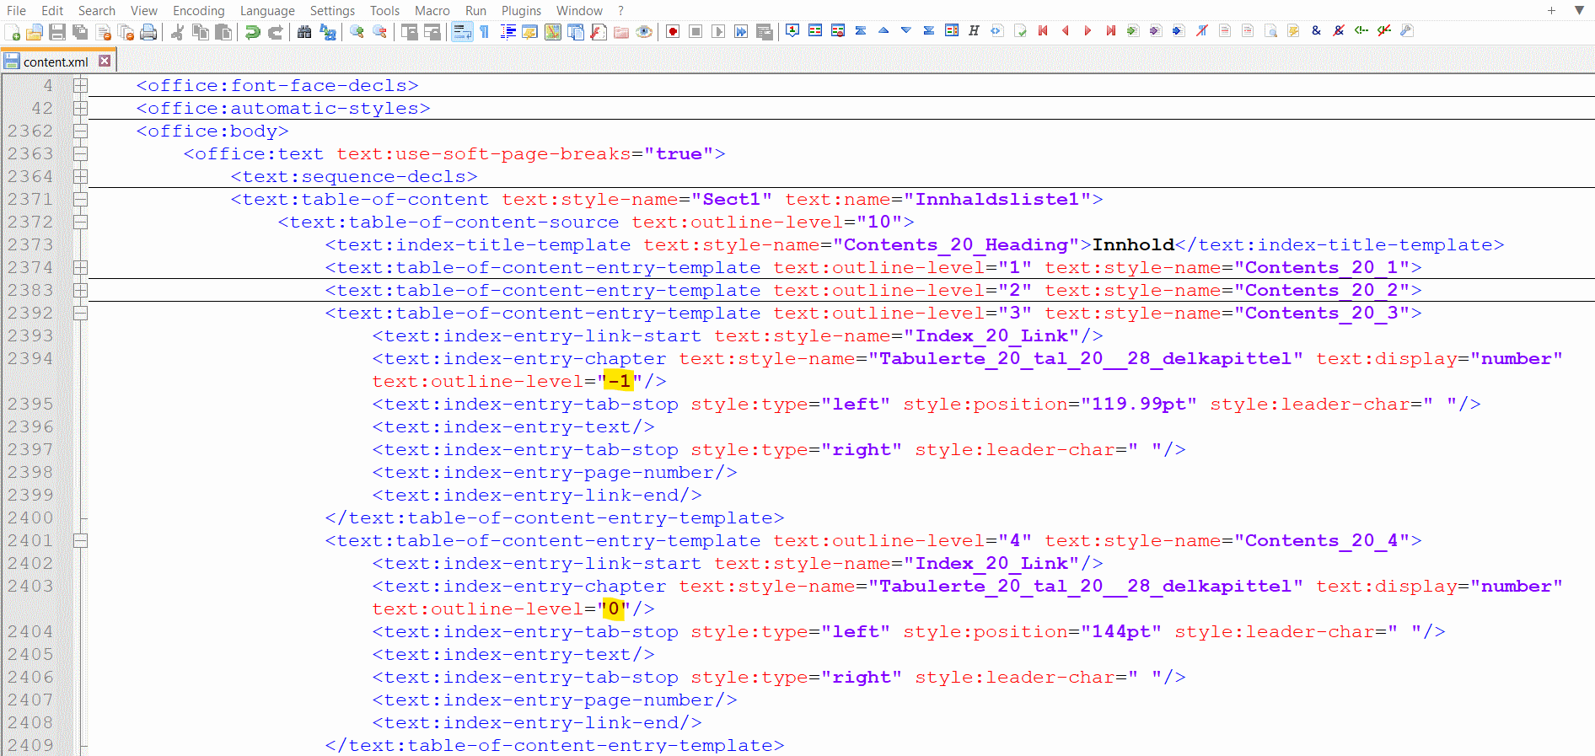Click the highlighted "-1" outline-level value
Viewport: 1595px width, 756px height.
pos(620,381)
